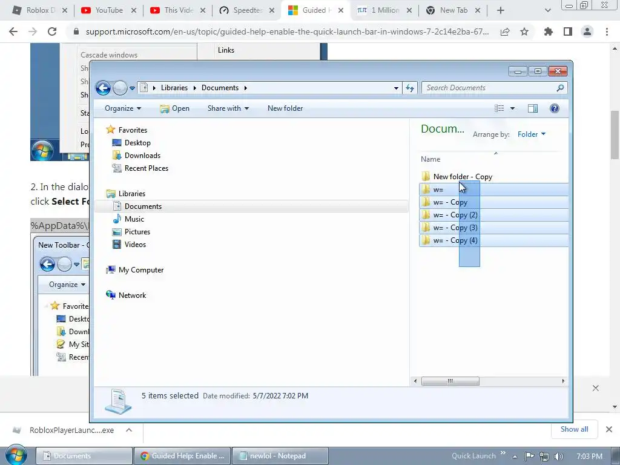The width and height of the screenshot is (620, 465).
Task: Select Recent Places in Favorites
Action: pyautogui.click(x=140, y=168)
